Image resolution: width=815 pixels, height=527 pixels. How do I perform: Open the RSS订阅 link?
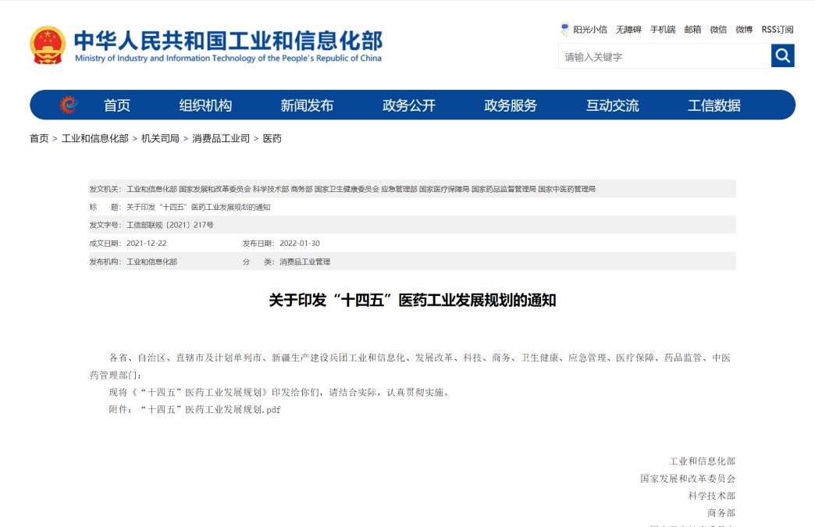coord(777,30)
